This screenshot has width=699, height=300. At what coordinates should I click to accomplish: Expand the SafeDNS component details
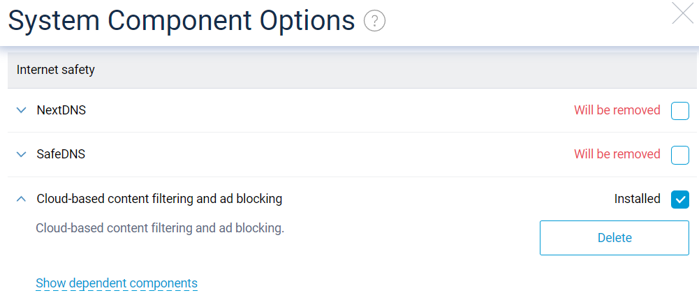[x=21, y=155]
